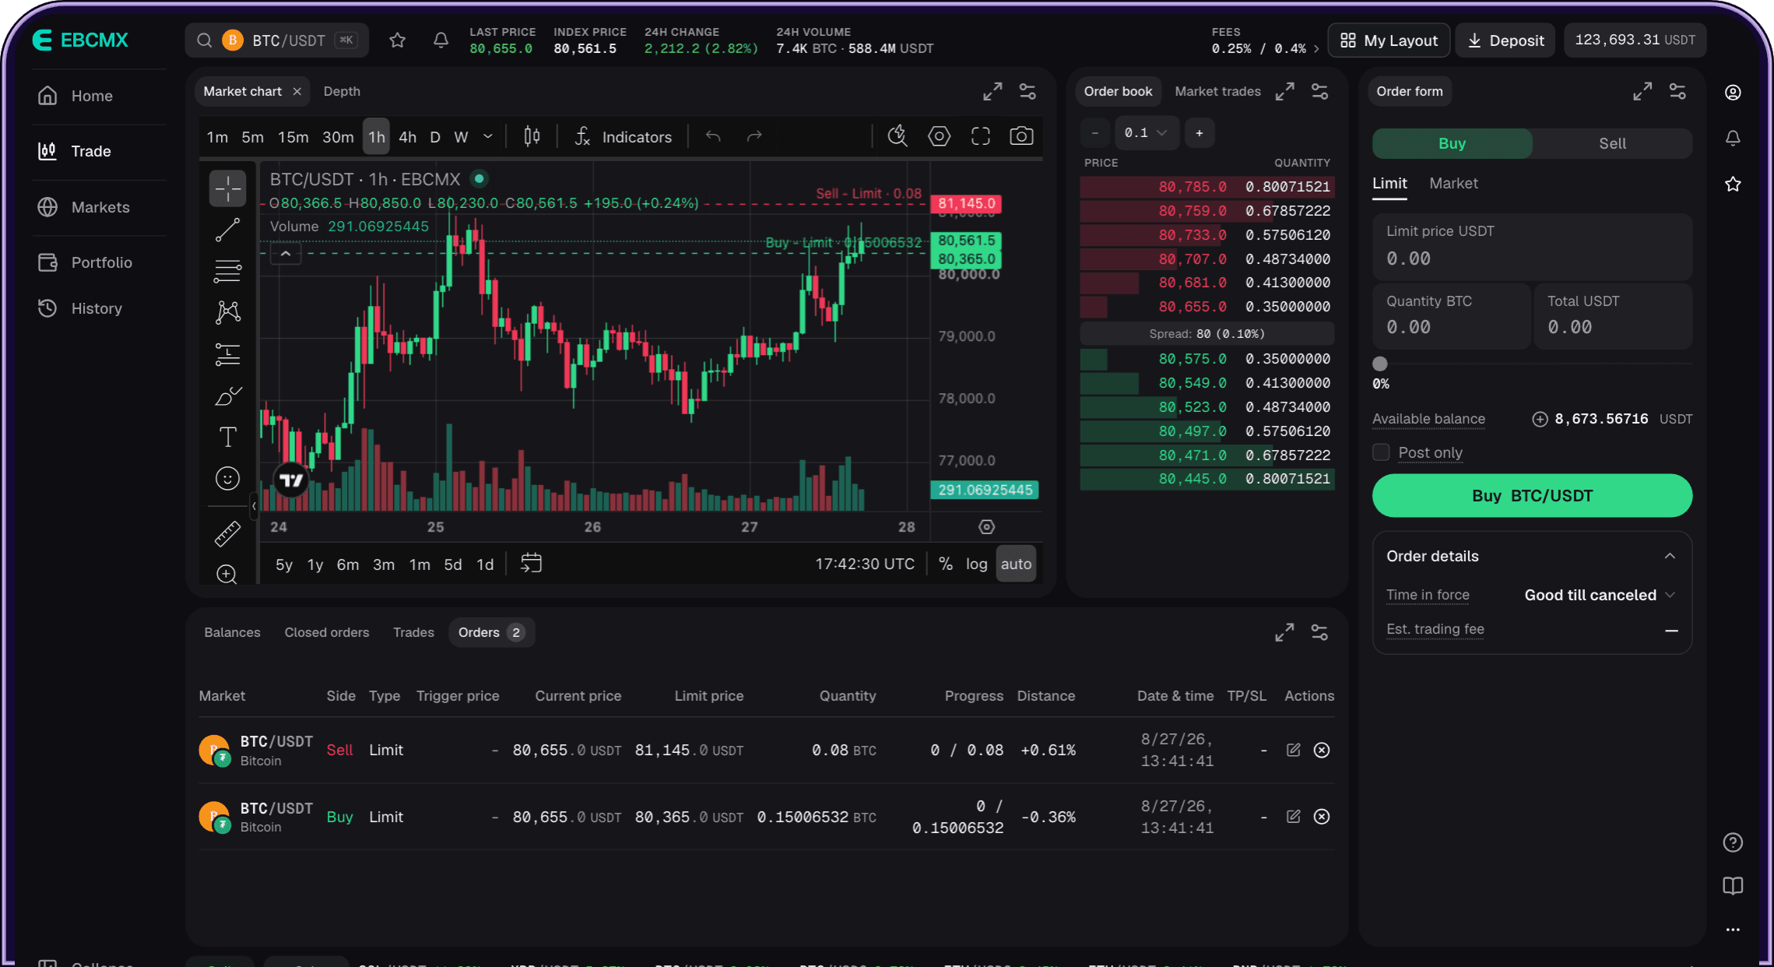Select the brush drawing tool
Viewport: 1774px width, 967px height.
227,396
